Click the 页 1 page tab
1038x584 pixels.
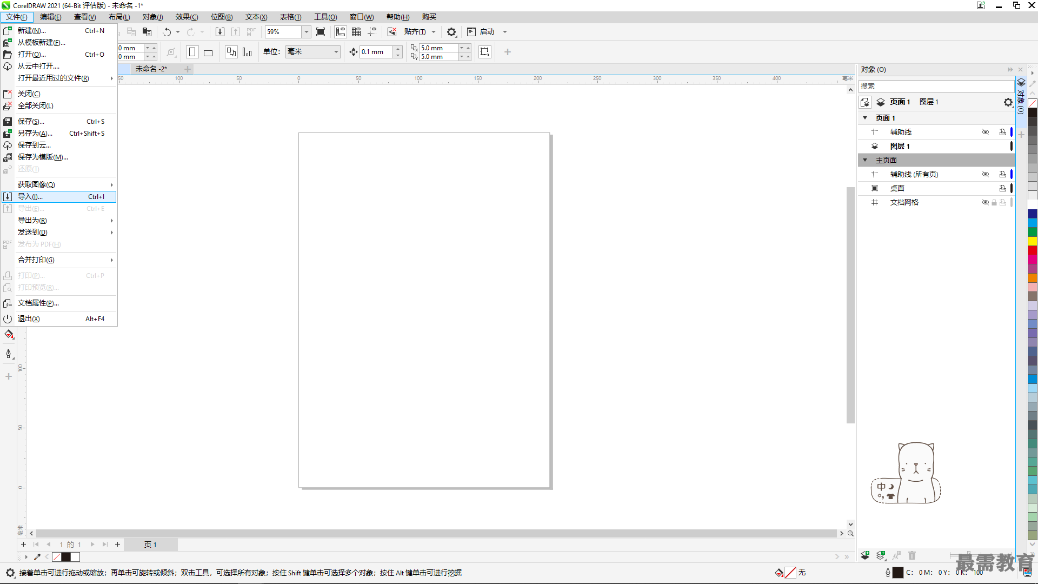click(x=150, y=545)
